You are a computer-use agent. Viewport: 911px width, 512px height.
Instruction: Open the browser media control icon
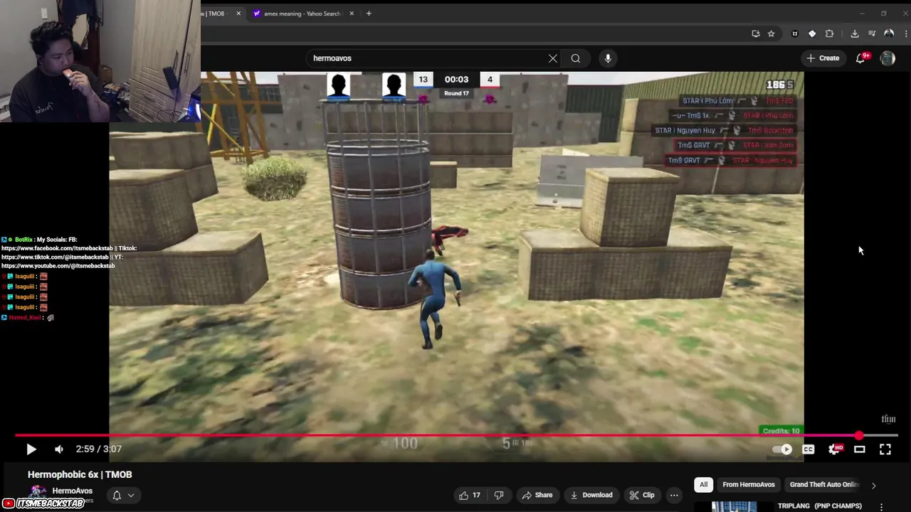872,33
